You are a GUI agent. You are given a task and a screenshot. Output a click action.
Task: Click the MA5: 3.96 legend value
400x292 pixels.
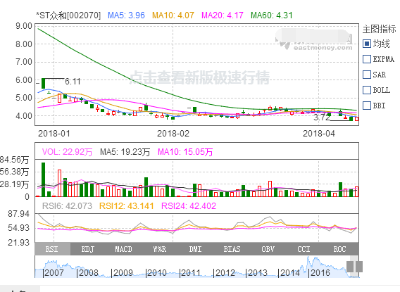tap(126, 15)
